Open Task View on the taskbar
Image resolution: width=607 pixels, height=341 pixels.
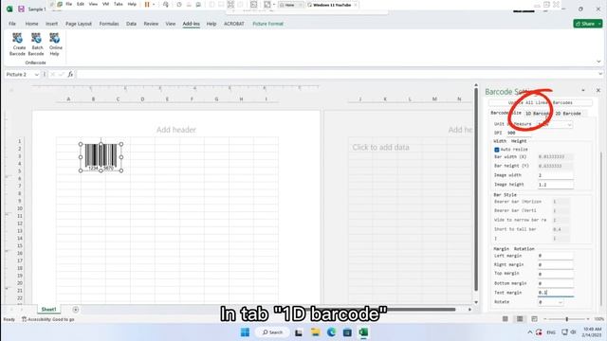coord(299,332)
